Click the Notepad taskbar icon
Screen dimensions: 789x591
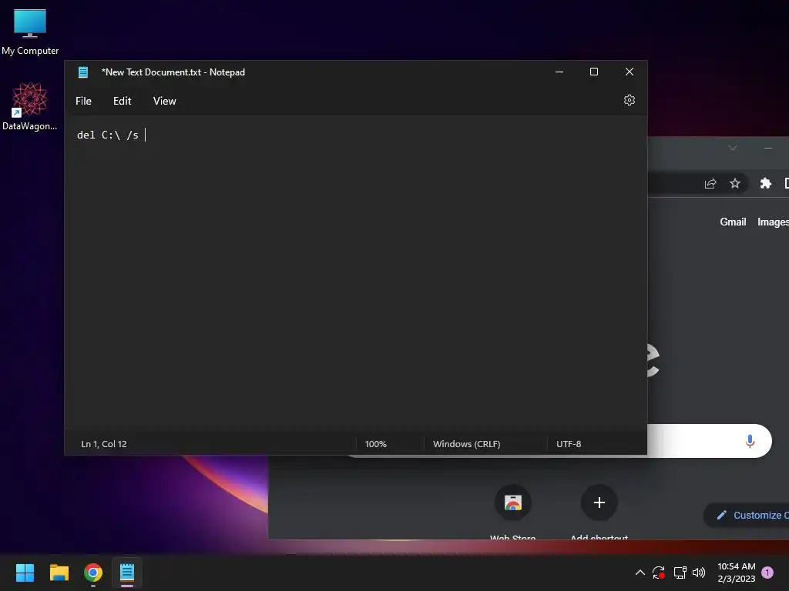click(127, 573)
